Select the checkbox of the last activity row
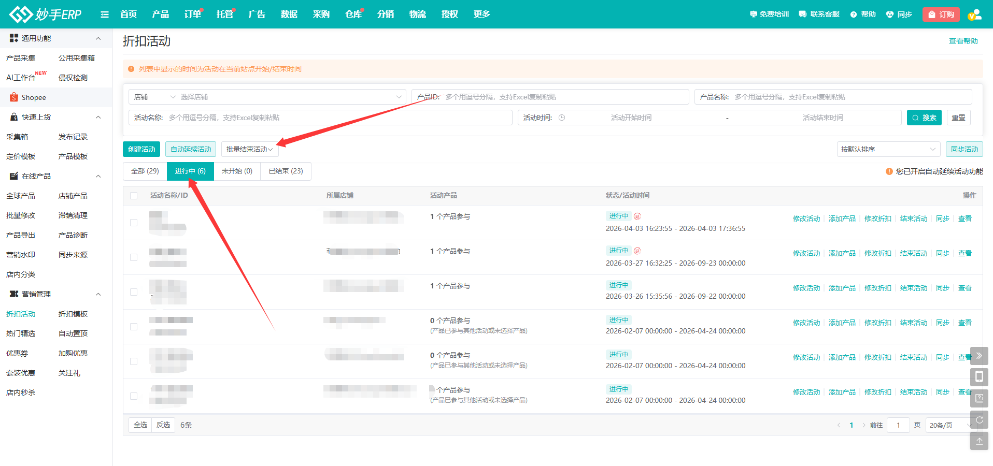The height and width of the screenshot is (466, 993). pyautogui.click(x=134, y=396)
